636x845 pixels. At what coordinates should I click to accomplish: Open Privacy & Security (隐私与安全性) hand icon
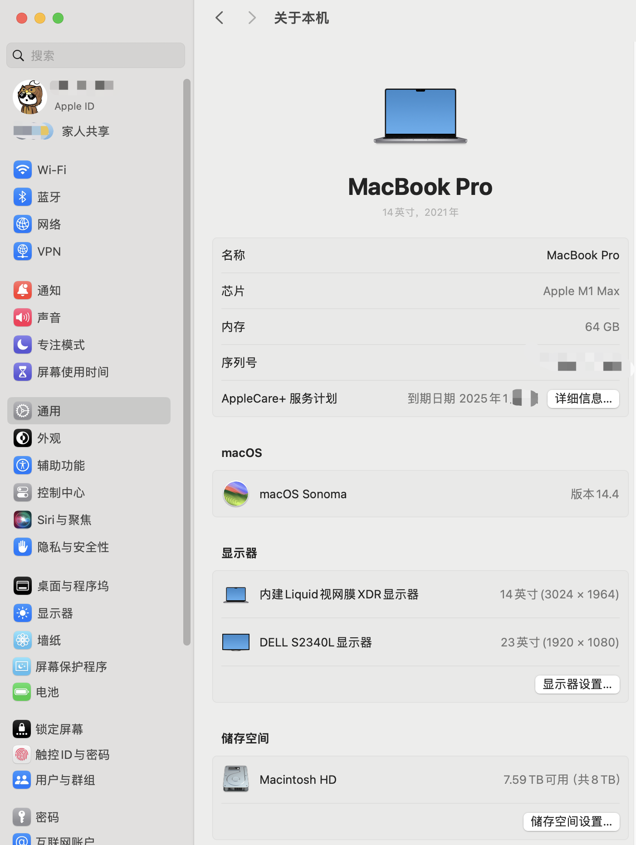[22, 547]
